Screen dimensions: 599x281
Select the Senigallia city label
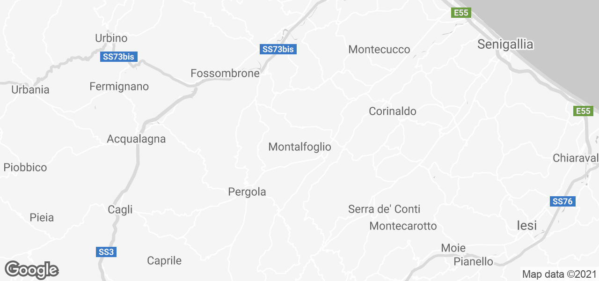click(x=505, y=44)
